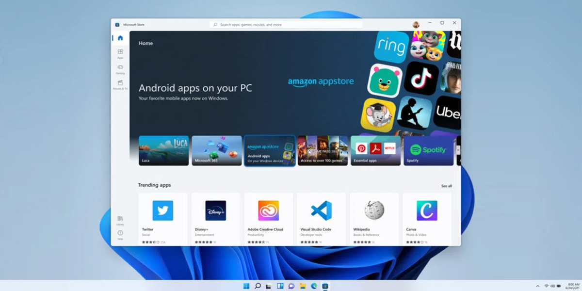The width and height of the screenshot is (582, 291).
Task: Select the Android apps carousel card
Action: [270, 150]
